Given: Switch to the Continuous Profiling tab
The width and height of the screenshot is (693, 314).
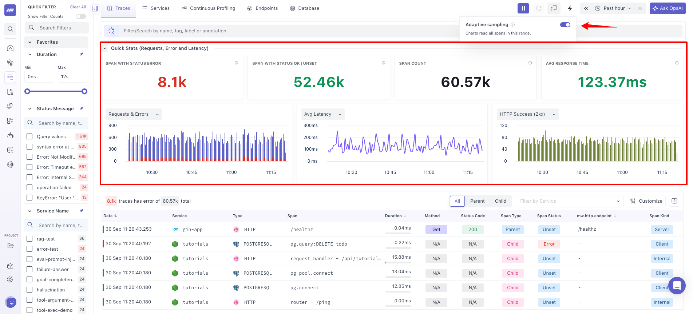Looking at the screenshot, I should pyautogui.click(x=208, y=8).
